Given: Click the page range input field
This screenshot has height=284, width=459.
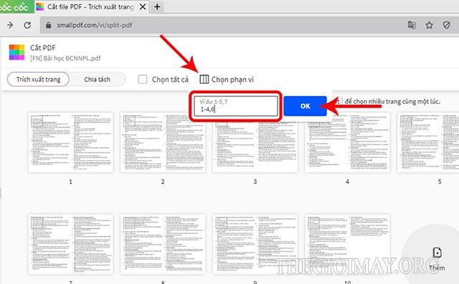Looking at the screenshot, I should point(236,106).
